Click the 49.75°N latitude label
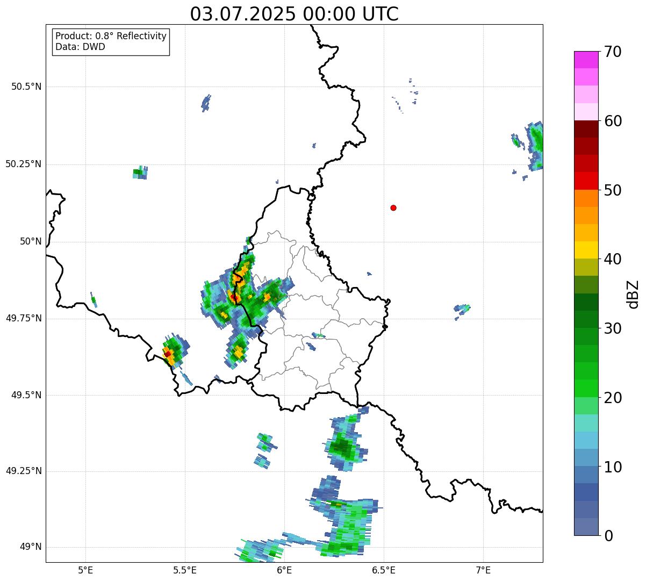The height and width of the screenshot is (581, 646). pos(24,318)
